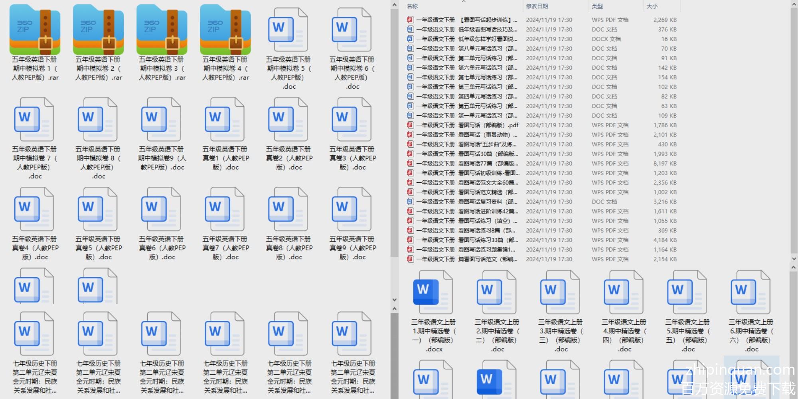This screenshot has width=798, height=399.
Task: Select the 看图写话进阶训练42篇 row
Action: click(542, 211)
